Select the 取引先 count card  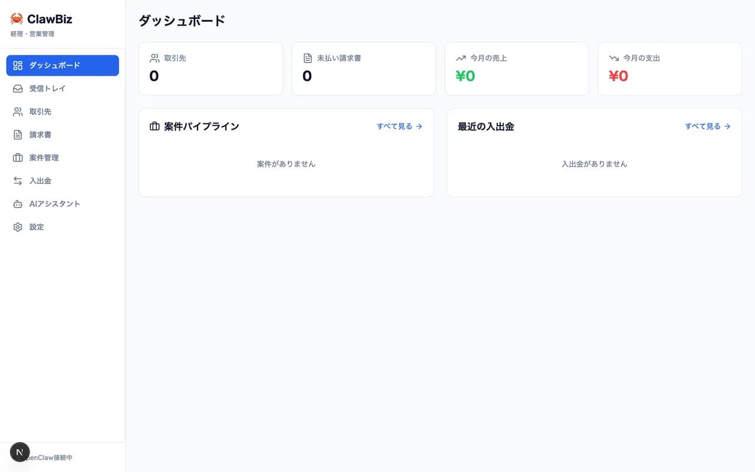pos(211,68)
